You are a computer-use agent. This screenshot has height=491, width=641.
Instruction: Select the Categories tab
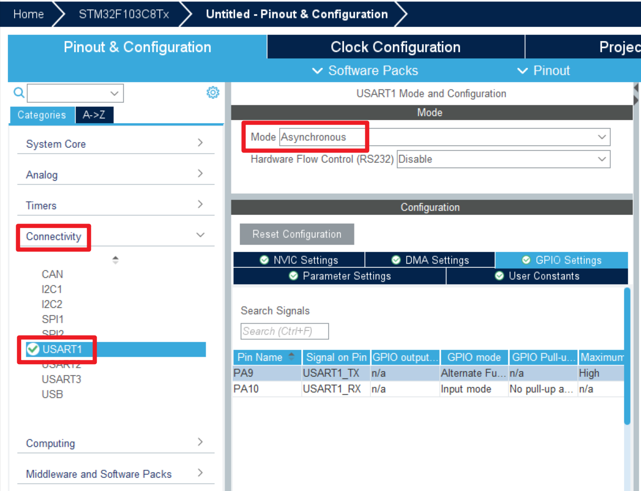coord(42,115)
